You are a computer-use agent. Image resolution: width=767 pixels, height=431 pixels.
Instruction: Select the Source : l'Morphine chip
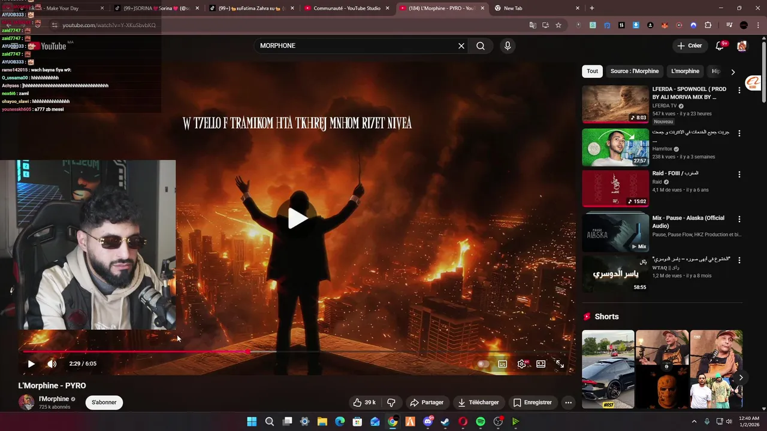[x=635, y=71]
